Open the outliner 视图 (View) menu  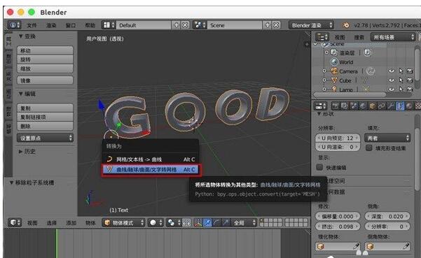click(340, 37)
